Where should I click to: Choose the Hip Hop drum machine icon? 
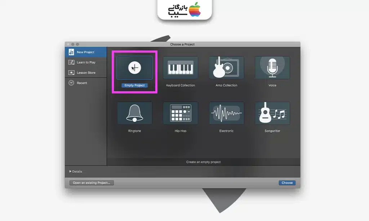(x=181, y=113)
